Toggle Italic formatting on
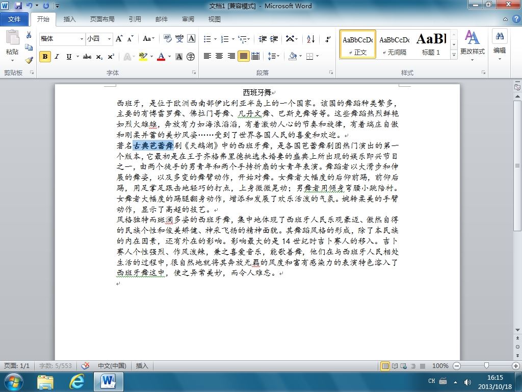 click(57, 57)
